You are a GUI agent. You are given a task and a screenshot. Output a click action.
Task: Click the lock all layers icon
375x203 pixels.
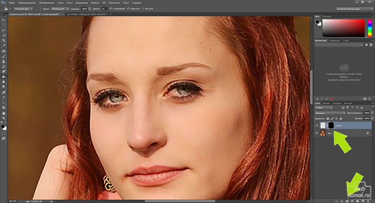(342, 119)
